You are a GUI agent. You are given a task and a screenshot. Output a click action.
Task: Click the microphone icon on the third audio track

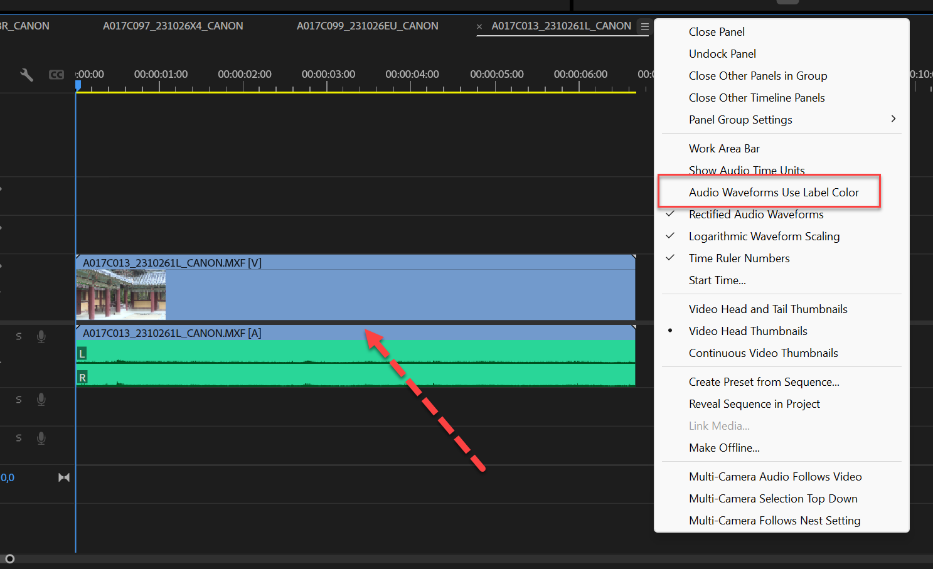[x=41, y=438]
